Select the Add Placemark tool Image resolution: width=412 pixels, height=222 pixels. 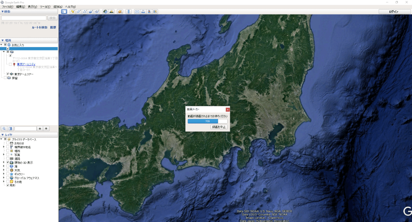click(73, 12)
